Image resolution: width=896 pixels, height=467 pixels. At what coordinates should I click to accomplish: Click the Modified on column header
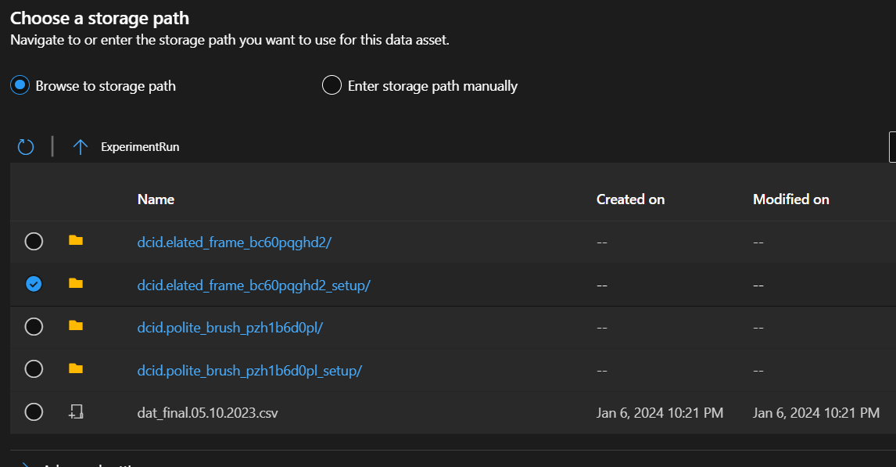tap(790, 199)
